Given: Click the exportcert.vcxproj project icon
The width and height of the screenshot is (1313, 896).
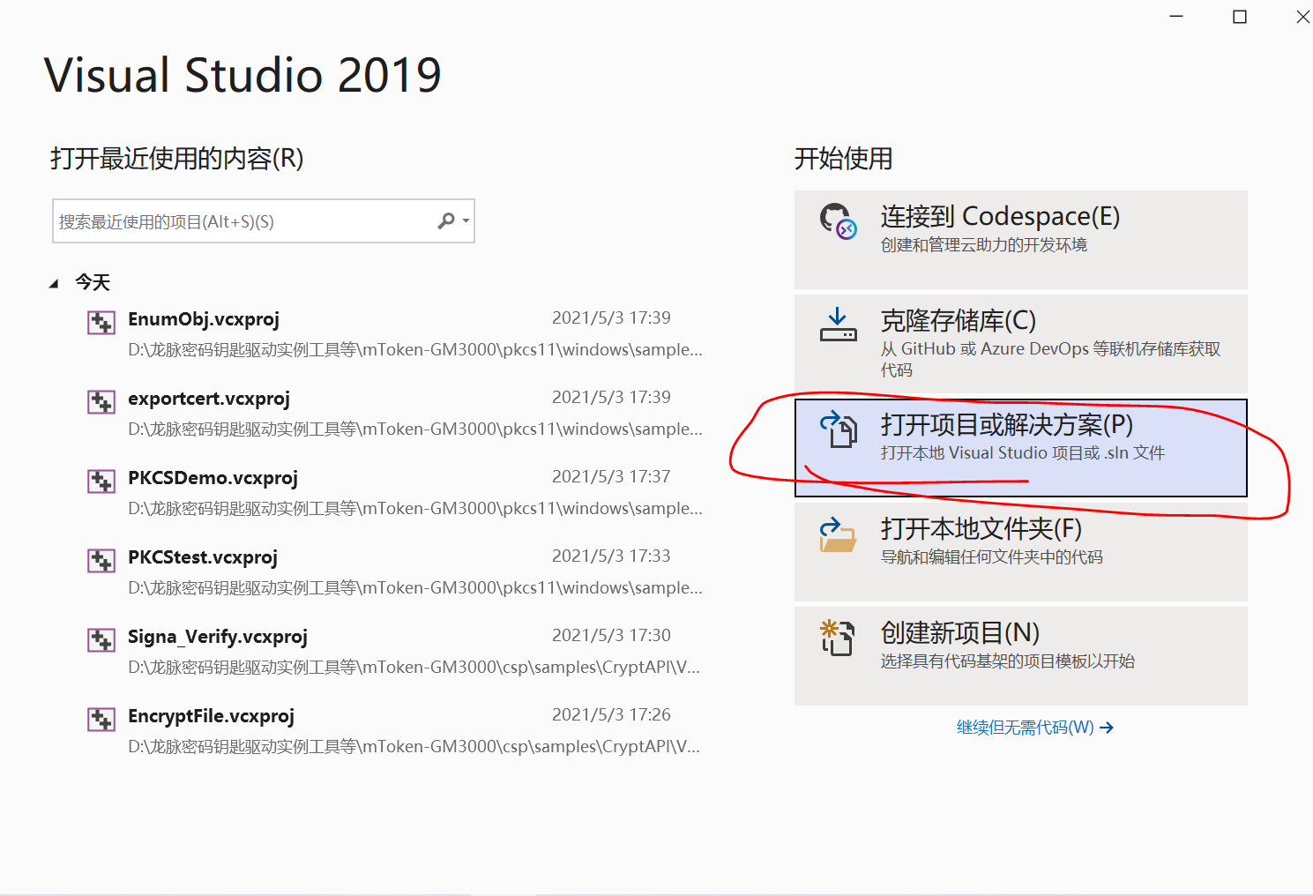Looking at the screenshot, I should pyautogui.click(x=101, y=402).
